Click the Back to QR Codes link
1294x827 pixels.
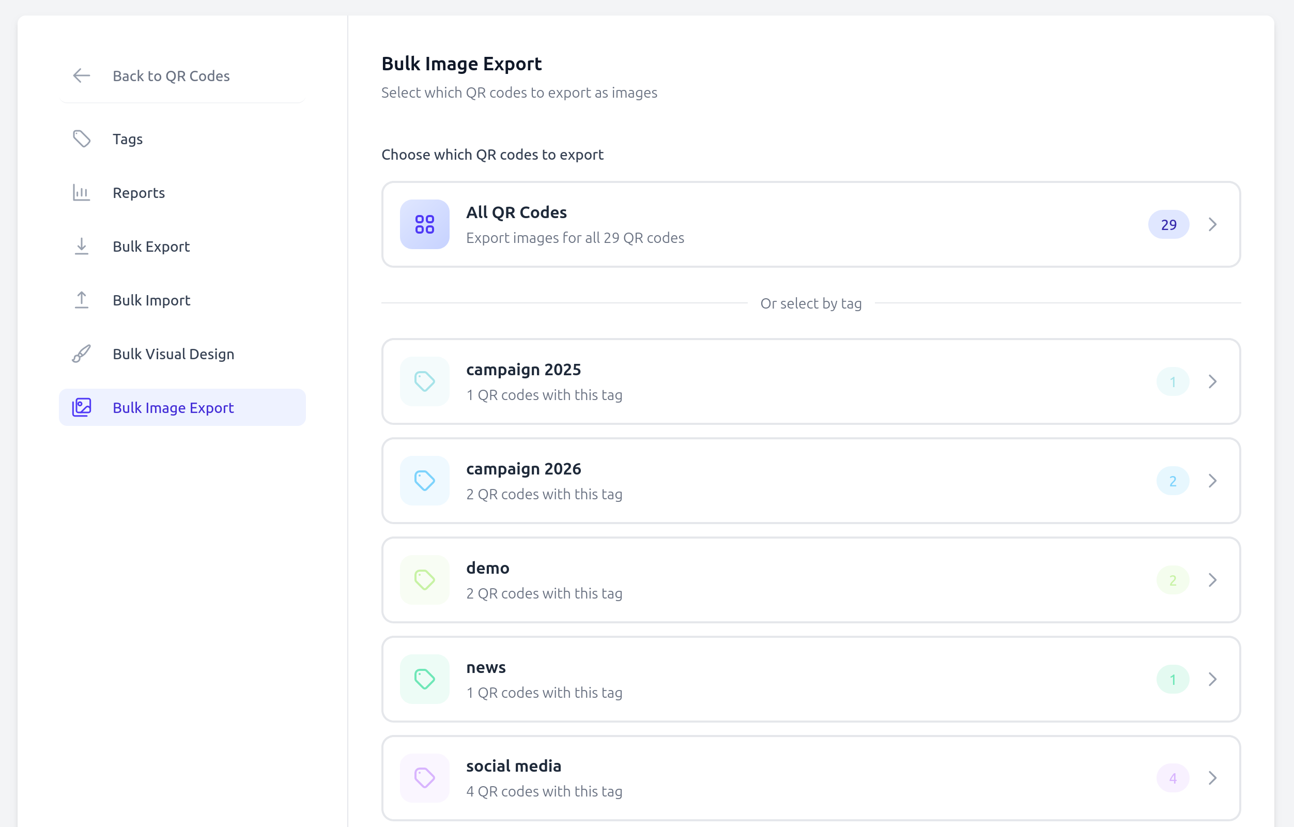(x=171, y=76)
